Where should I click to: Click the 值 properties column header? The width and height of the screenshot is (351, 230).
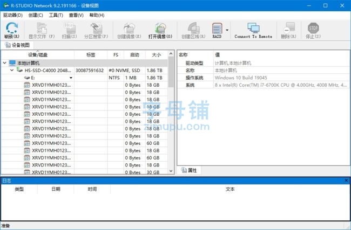[x=218, y=55]
